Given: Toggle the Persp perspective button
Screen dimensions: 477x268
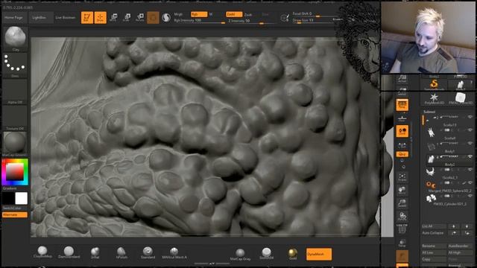Looking at the screenshot, I should click(x=402, y=105).
